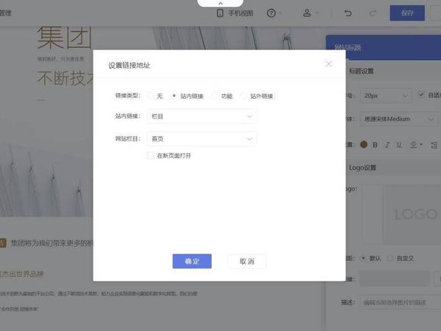
Task: Choose the 功能 link type radio
Action: (x=214, y=96)
